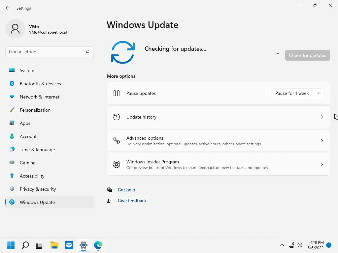Click the VM6 account name
The image size is (338, 253).
tap(34, 26)
